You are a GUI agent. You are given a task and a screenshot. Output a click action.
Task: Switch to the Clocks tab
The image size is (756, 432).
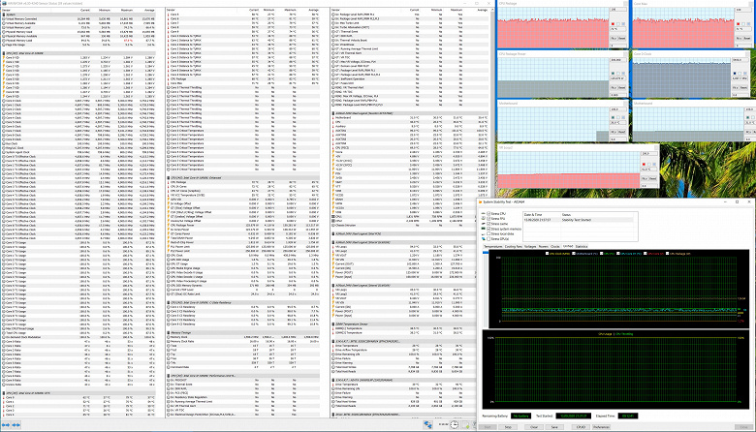tap(555, 247)
